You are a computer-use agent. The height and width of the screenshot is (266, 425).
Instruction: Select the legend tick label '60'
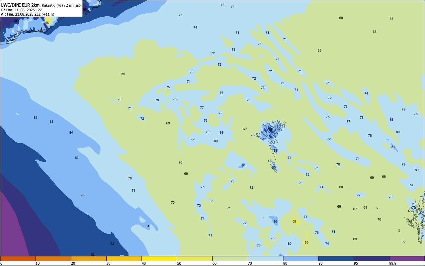[214, 263]
